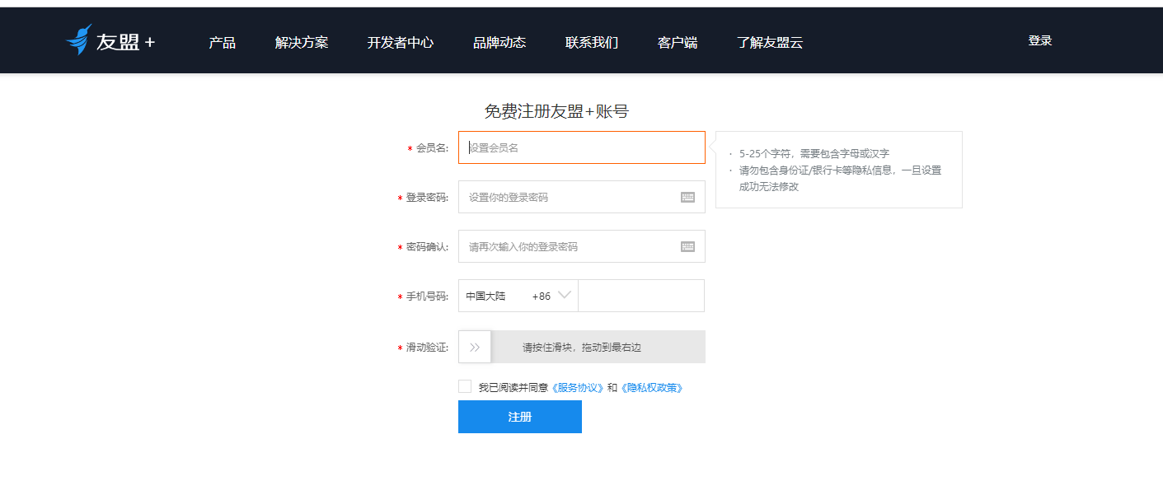This screenshot has width=1163, height=495.
Task: Click the slider handle with double arrows
Action: coord(475,347)
